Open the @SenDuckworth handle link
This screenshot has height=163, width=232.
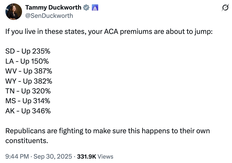tap(49, 16)
